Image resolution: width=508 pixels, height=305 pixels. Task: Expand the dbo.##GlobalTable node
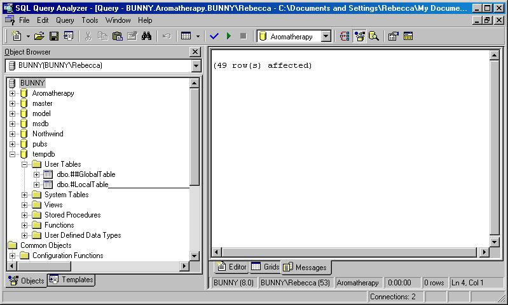point(36,174)
